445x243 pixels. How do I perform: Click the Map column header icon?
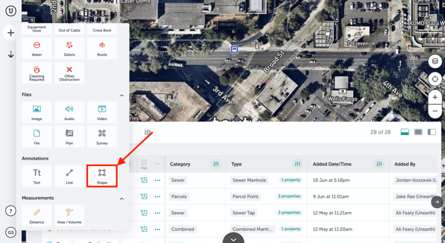tap(144, 164)
